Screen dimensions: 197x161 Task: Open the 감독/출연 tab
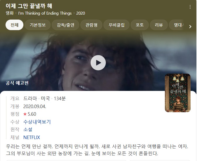click(x=65, y=25)
